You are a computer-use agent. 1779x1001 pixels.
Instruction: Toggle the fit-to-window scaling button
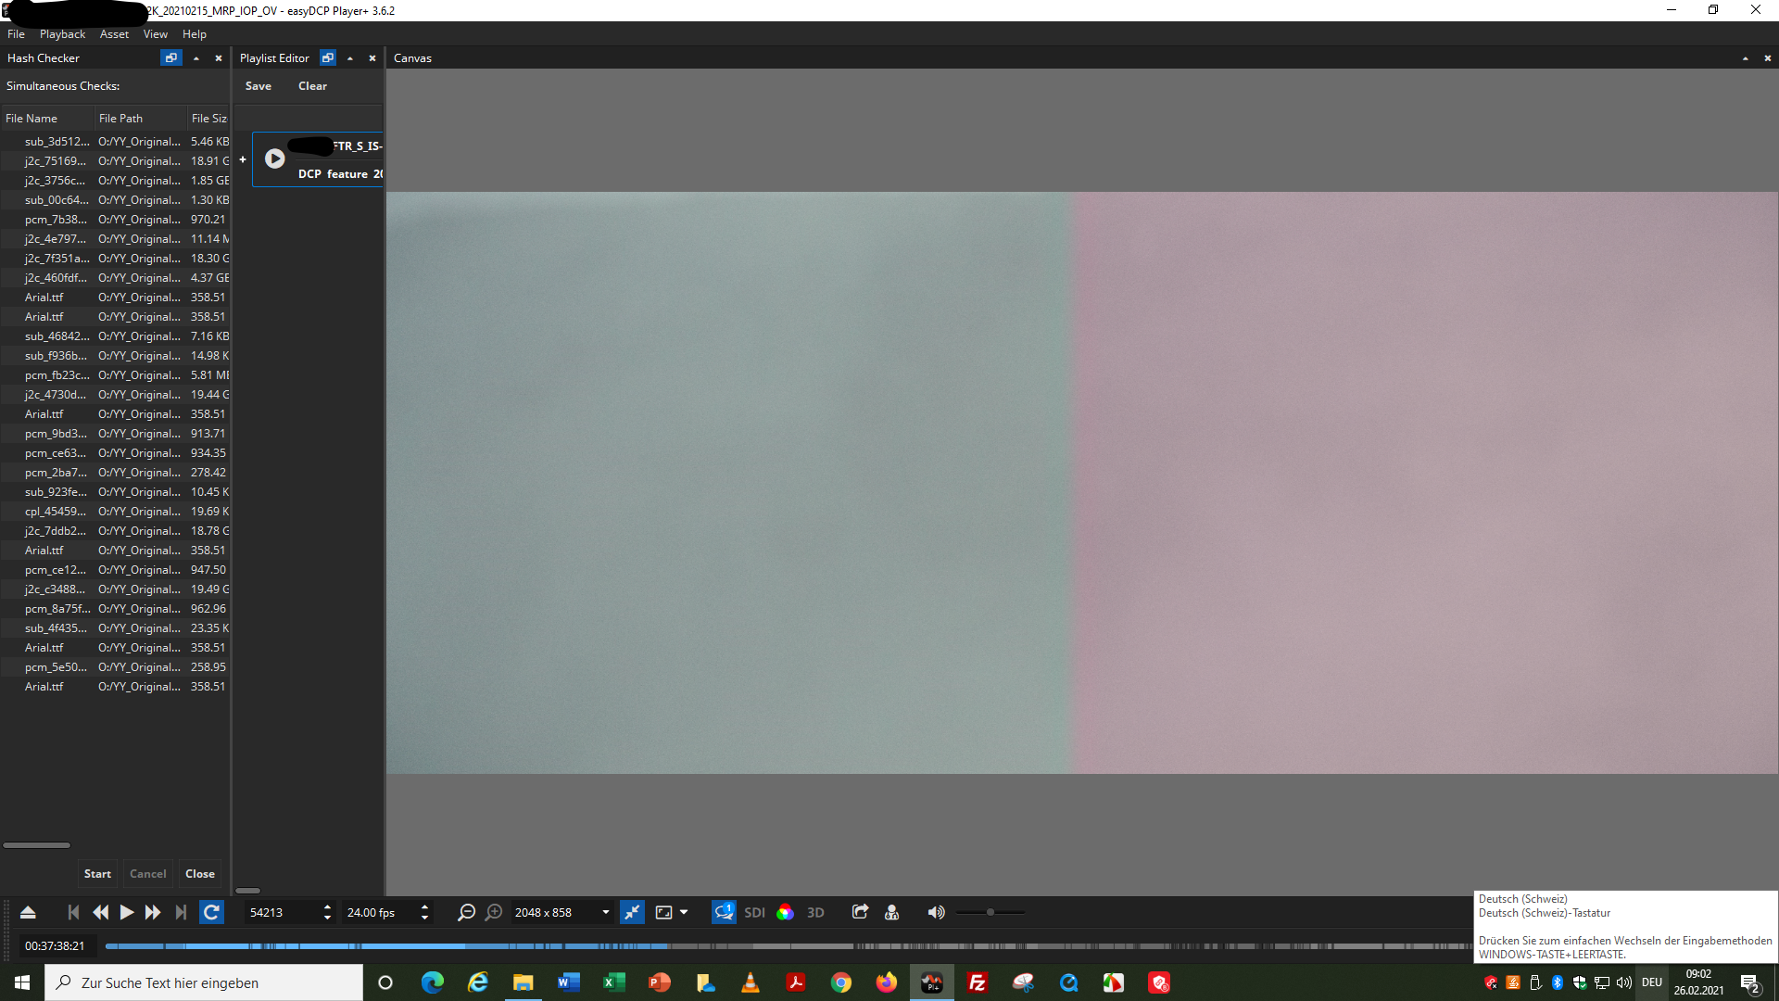[x=632, y=912]
